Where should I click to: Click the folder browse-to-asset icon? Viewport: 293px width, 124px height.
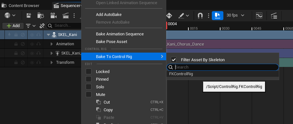(40, 15)
